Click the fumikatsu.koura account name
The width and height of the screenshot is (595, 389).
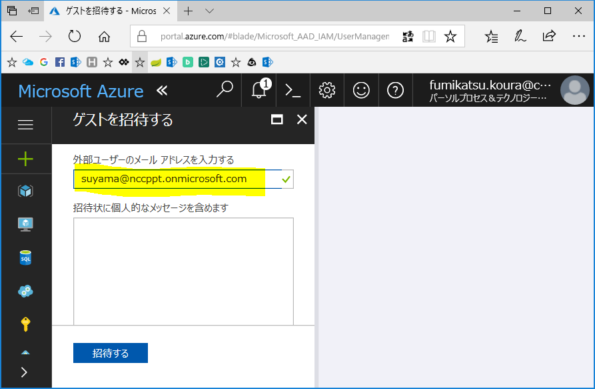pyautogui.click(x=490, y=85)
